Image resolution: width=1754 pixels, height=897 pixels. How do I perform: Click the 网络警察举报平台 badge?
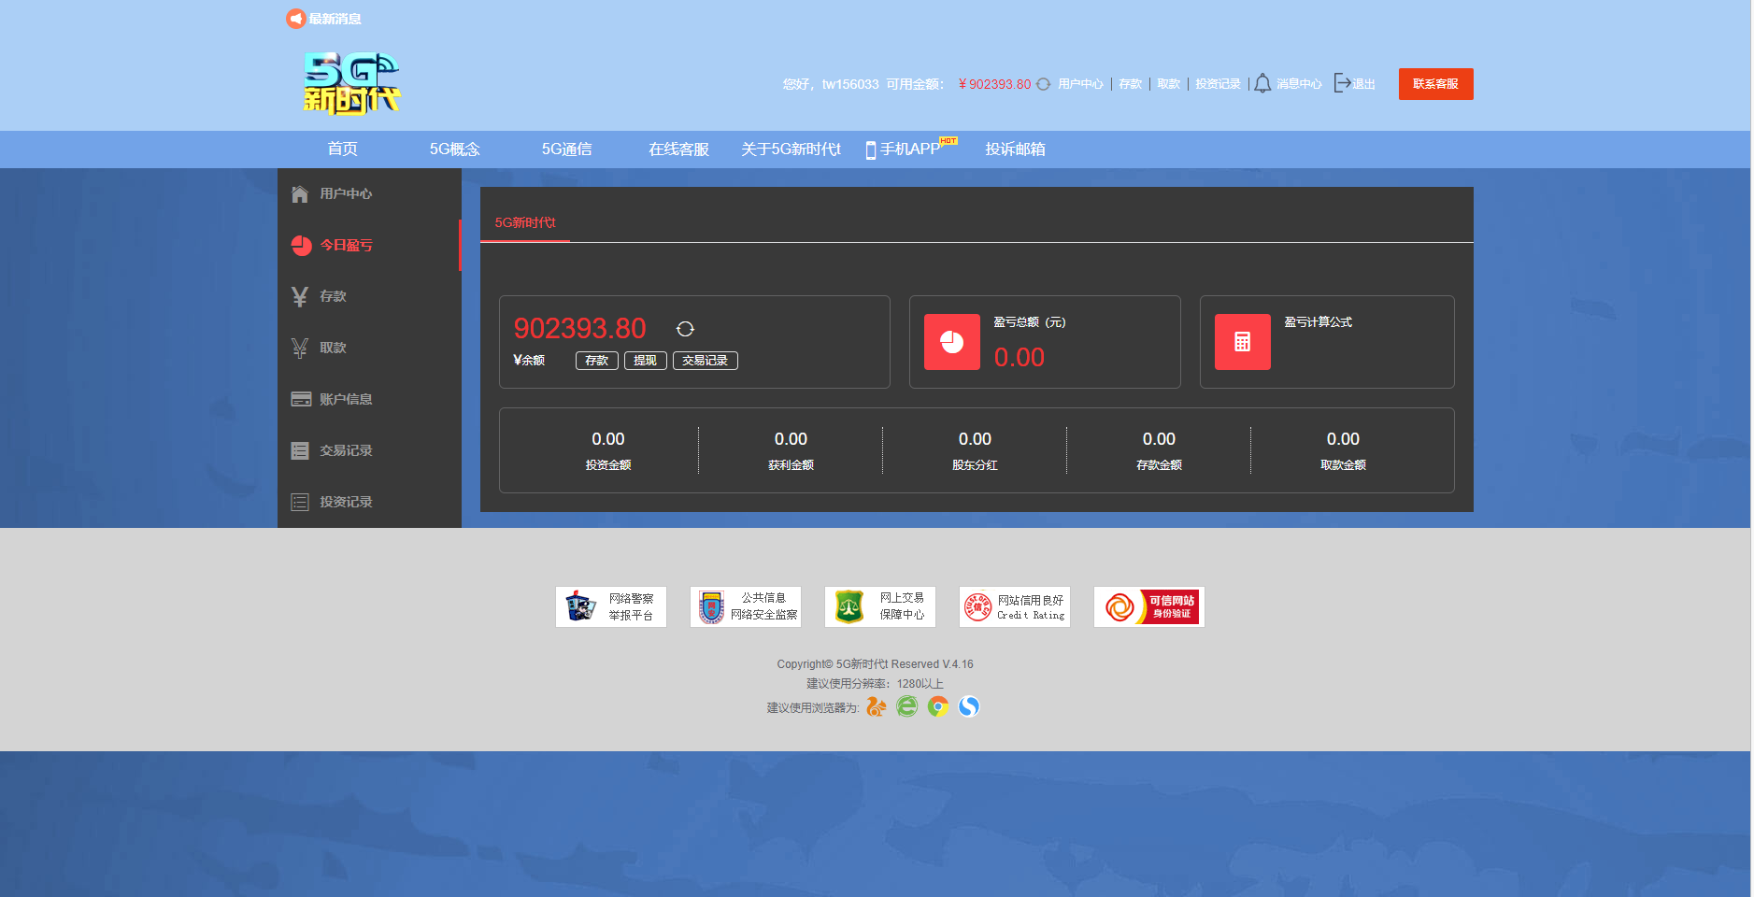[611, 607]
